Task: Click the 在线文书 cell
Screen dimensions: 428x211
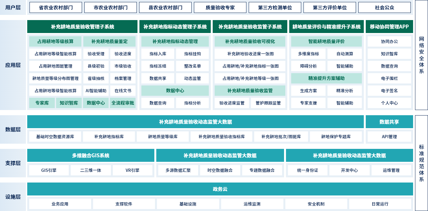Action: click(123, 91)
